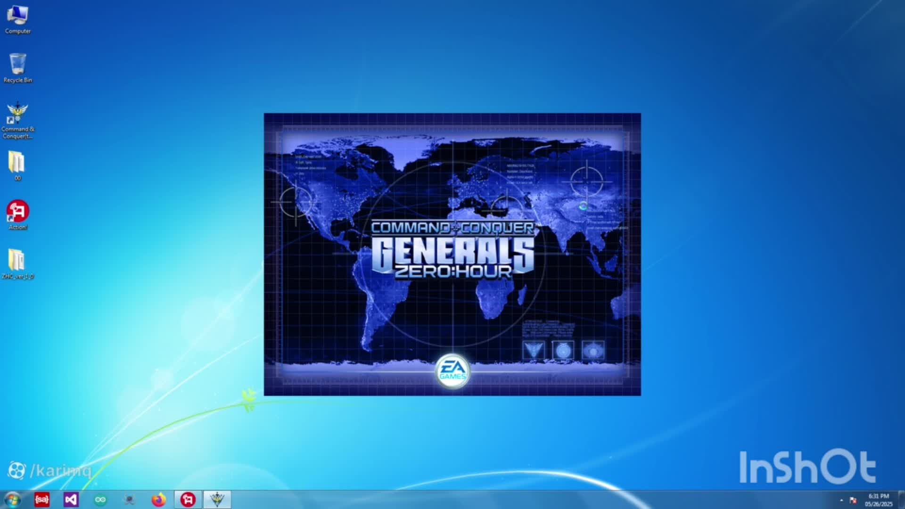This screenshot has width=905, height=509.
Task: Switch to Action! recorder in taskbar
Action: point(188,500)
